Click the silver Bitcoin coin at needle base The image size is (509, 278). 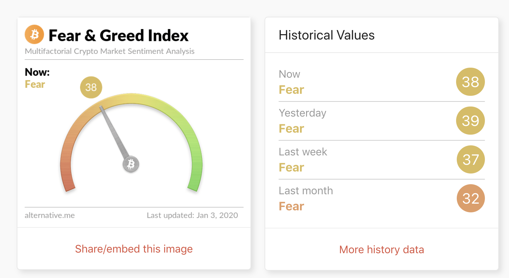point(131,164)
